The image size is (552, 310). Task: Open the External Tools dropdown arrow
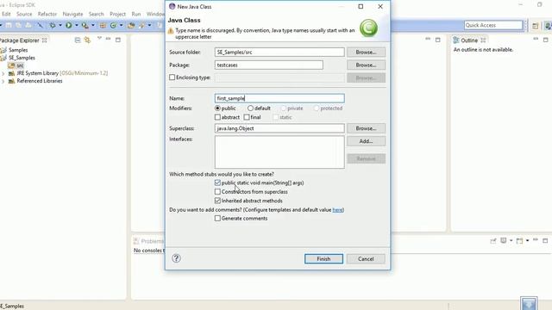(x=93, y=25)
